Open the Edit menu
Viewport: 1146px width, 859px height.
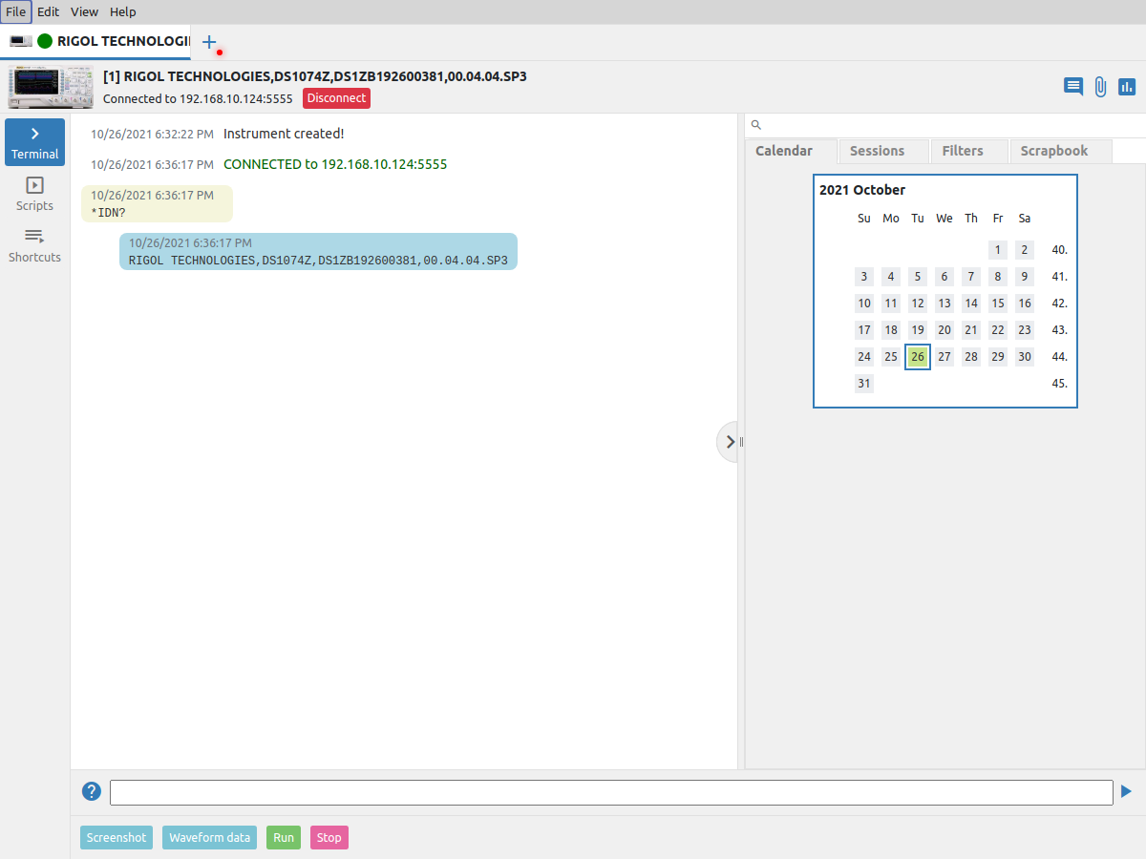(x=48, y=11)
